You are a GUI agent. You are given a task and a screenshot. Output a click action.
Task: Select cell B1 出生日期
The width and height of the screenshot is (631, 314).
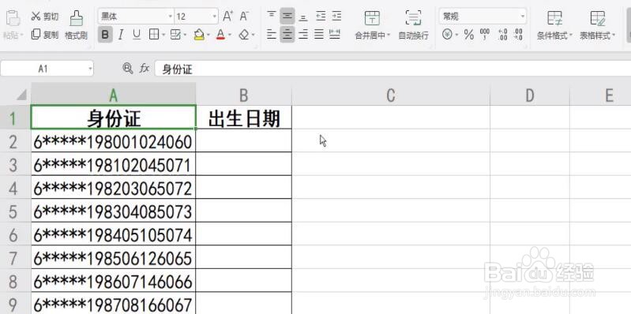[244, 118]
